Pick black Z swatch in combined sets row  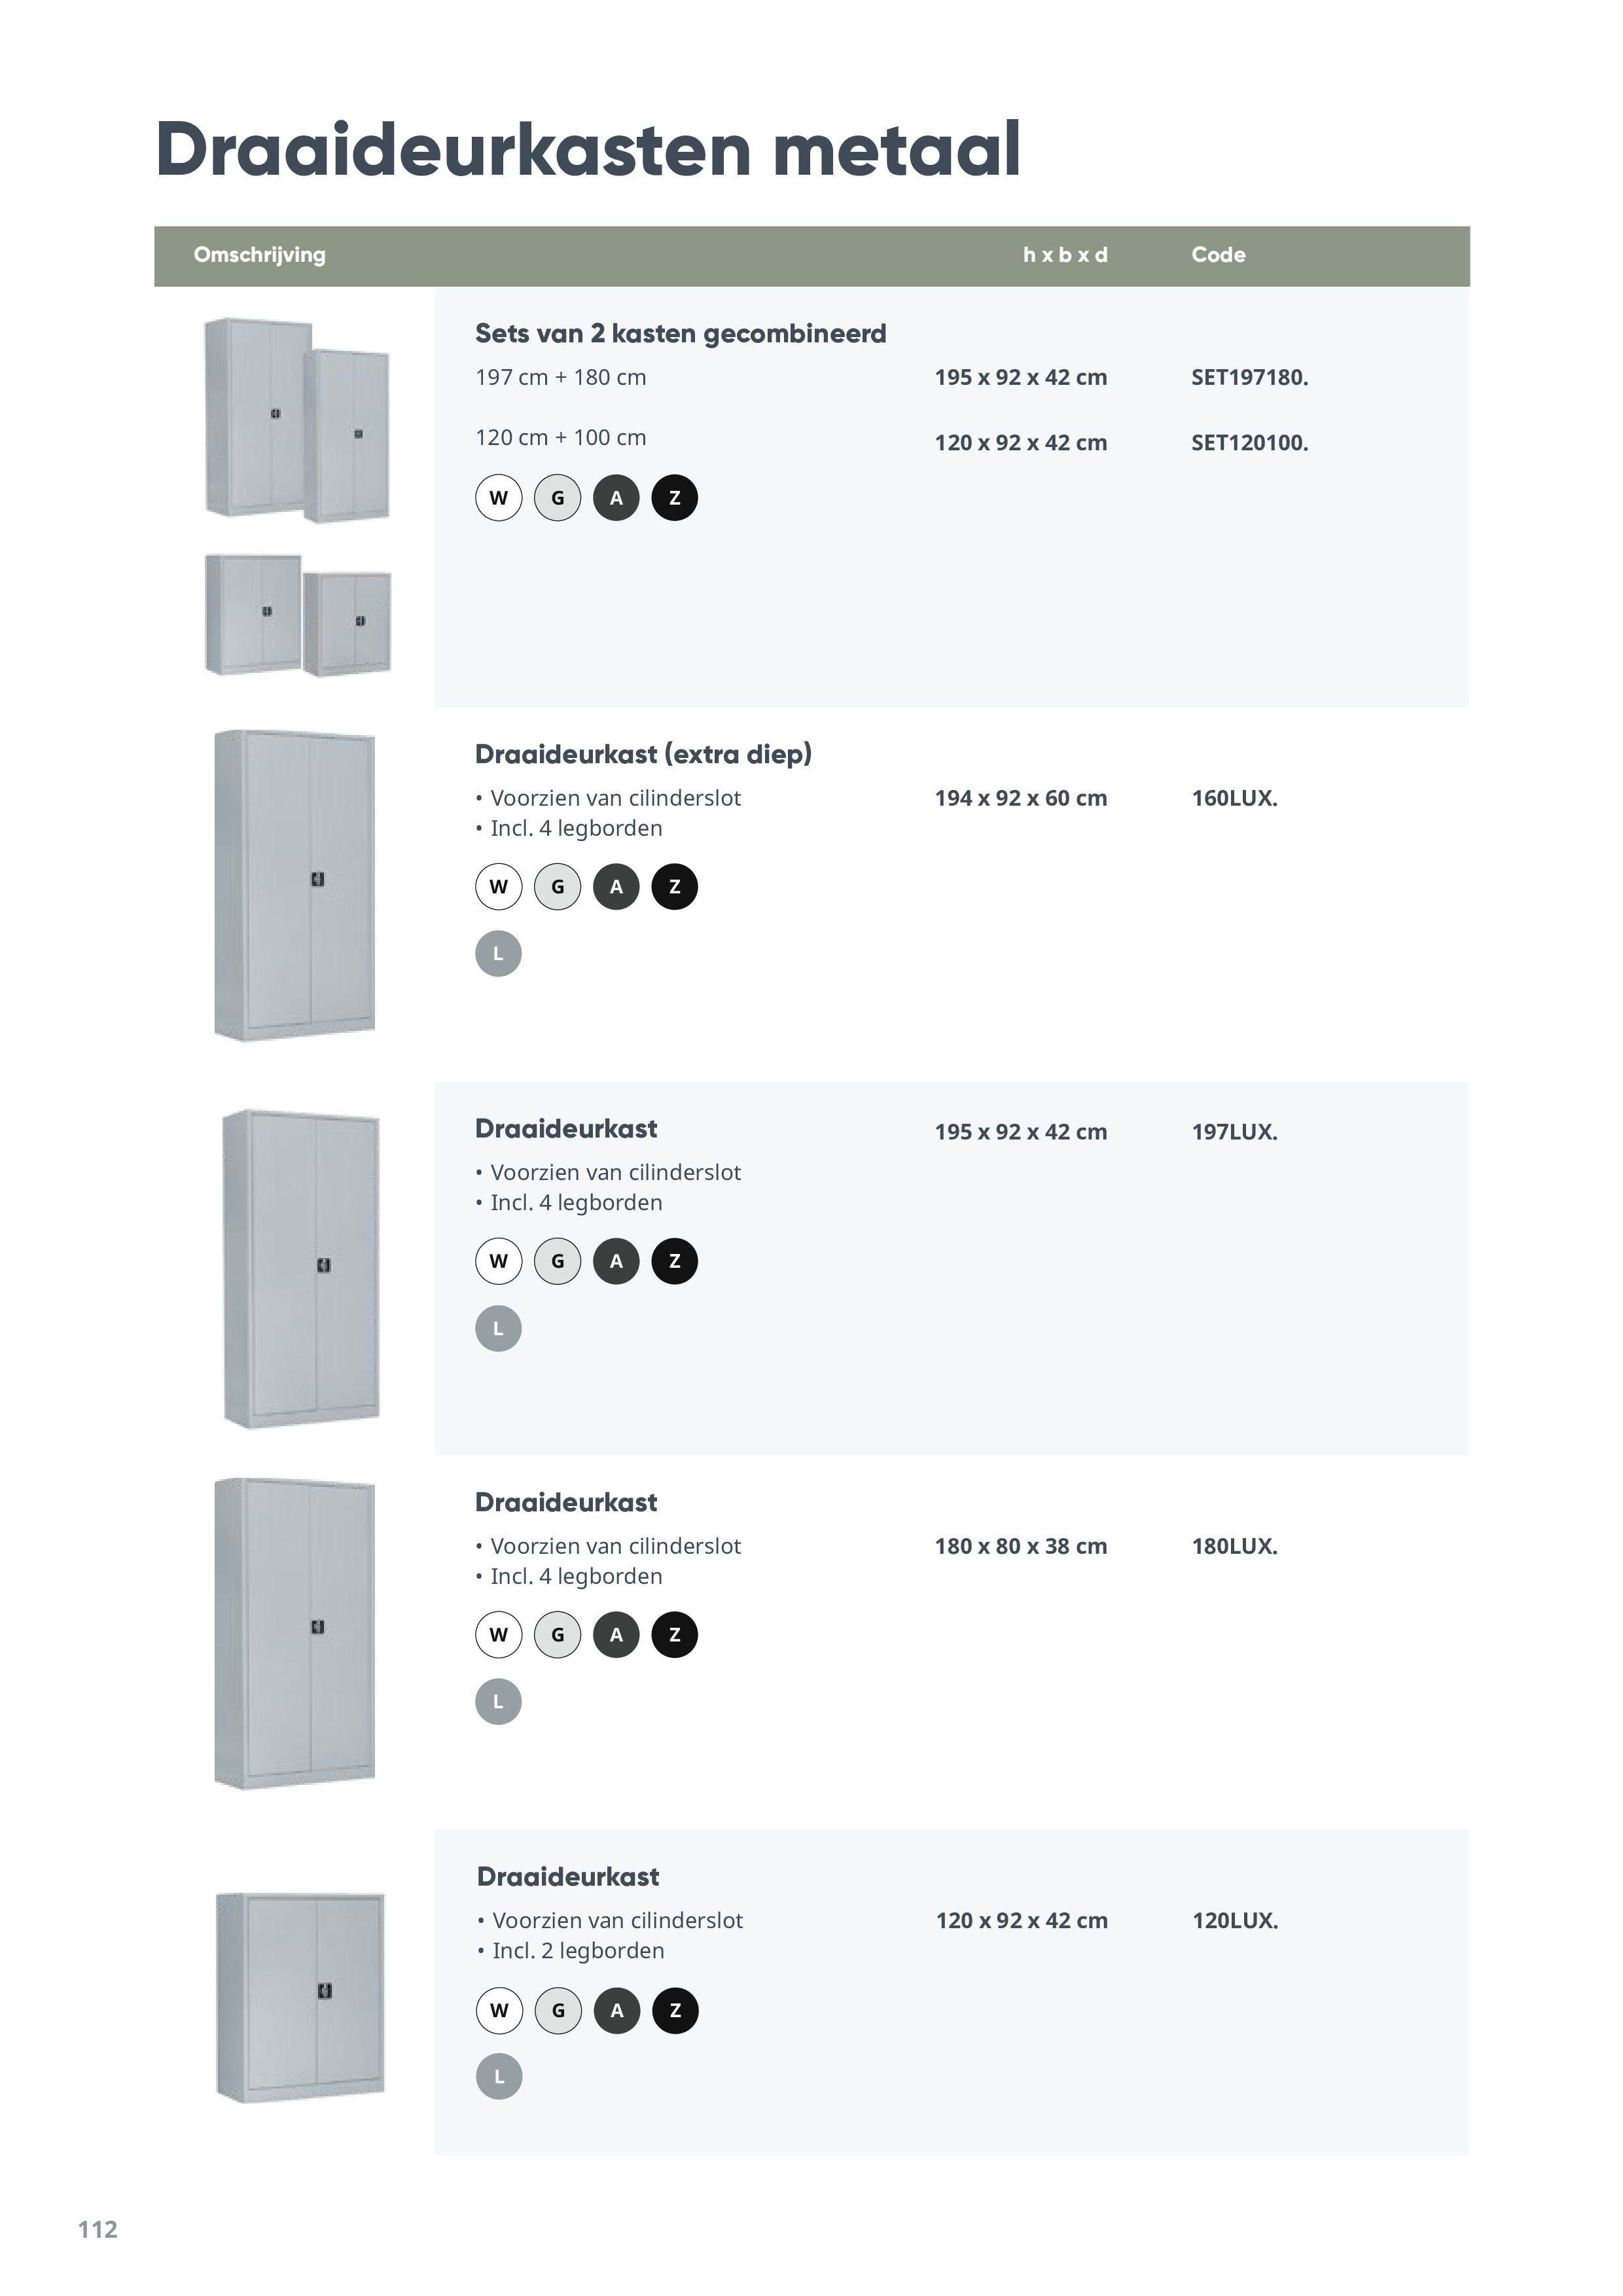pyautogui.click(x=674, y=498)
